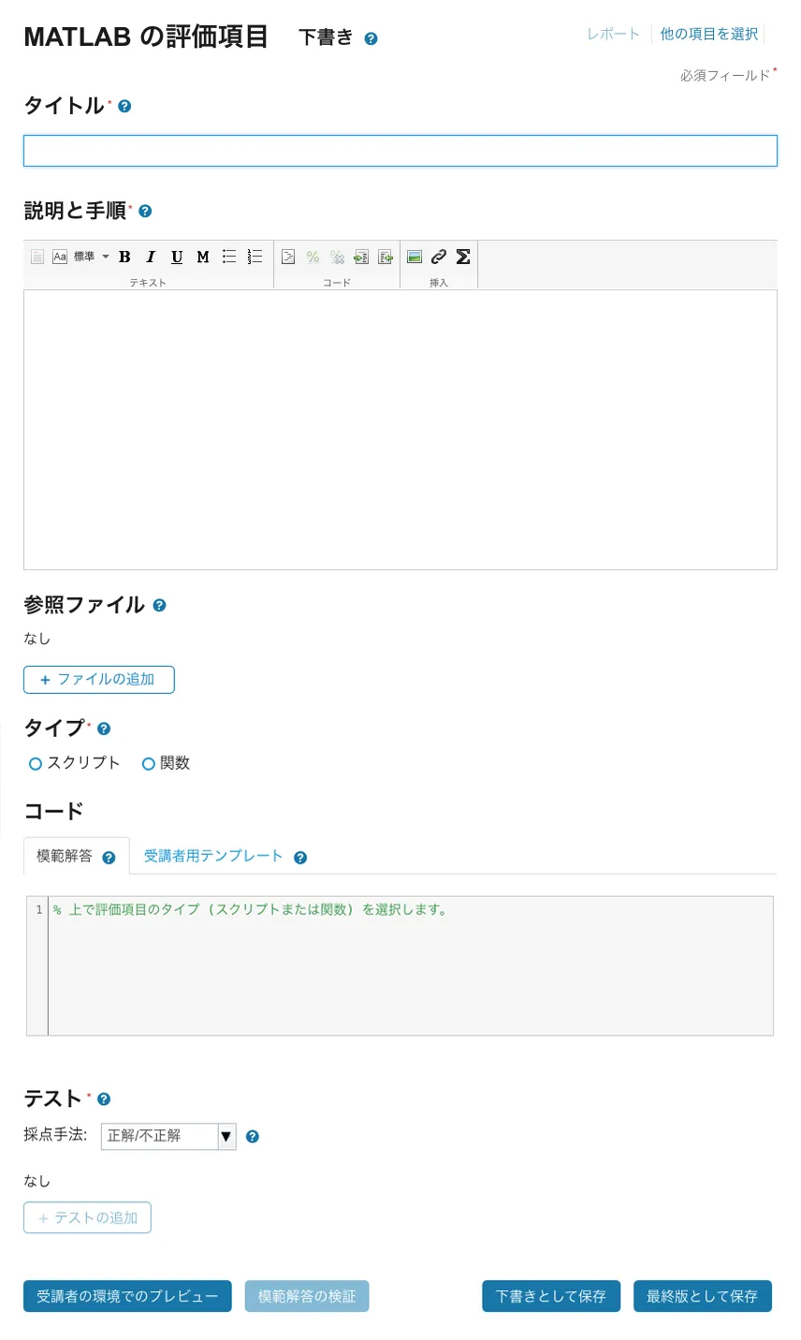Click the ファイルの追加 button
The image size is (801, 1340).
click(x=99, y=680)
